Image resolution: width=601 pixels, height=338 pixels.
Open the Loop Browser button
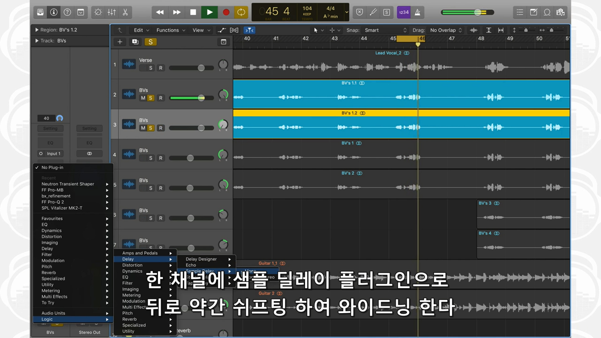coord(547,12)
